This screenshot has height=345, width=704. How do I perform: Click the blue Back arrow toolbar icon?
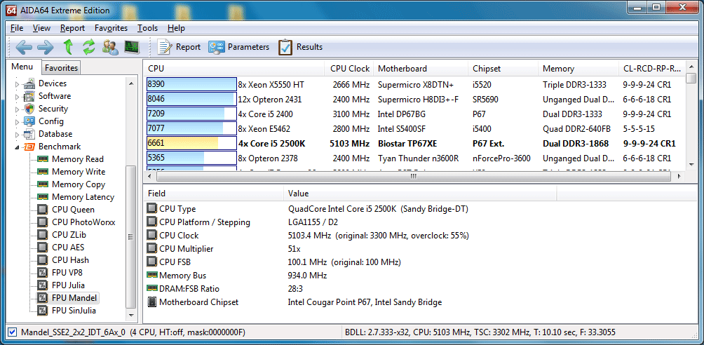[23, 47]
